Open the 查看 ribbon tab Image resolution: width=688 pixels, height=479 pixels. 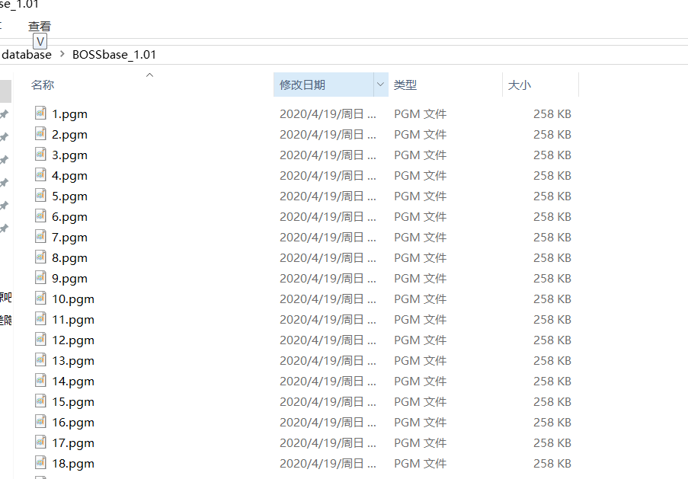coord(40,27)
